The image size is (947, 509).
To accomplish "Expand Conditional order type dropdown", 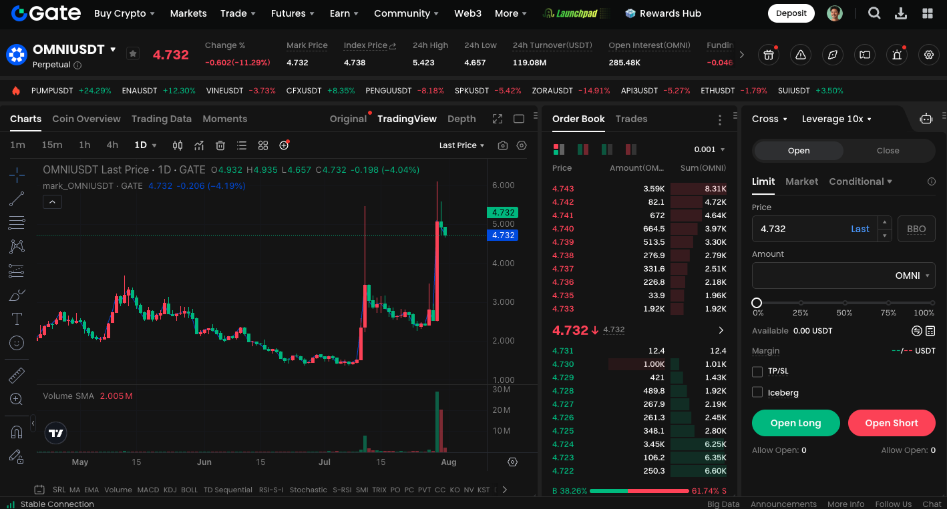I will [861, 181].
